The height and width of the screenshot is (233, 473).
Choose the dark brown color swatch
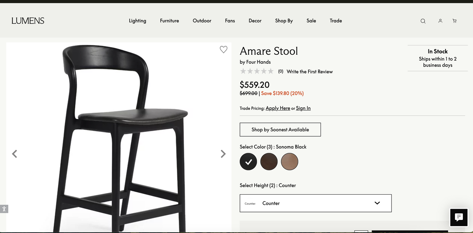269,162
